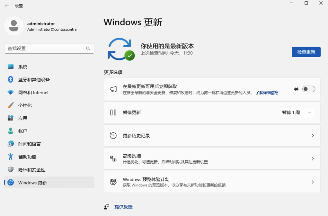Image resolution: width=328 pixels, height=216 pixels.
Task: Click the 检查更新 button
Action: 306,52
